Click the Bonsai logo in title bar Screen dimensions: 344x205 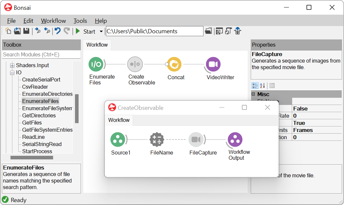point(8,7)
